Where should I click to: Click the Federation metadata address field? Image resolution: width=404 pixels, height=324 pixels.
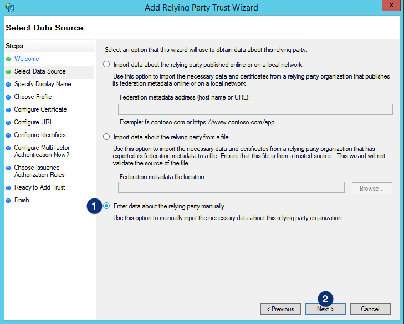(255, 109)
